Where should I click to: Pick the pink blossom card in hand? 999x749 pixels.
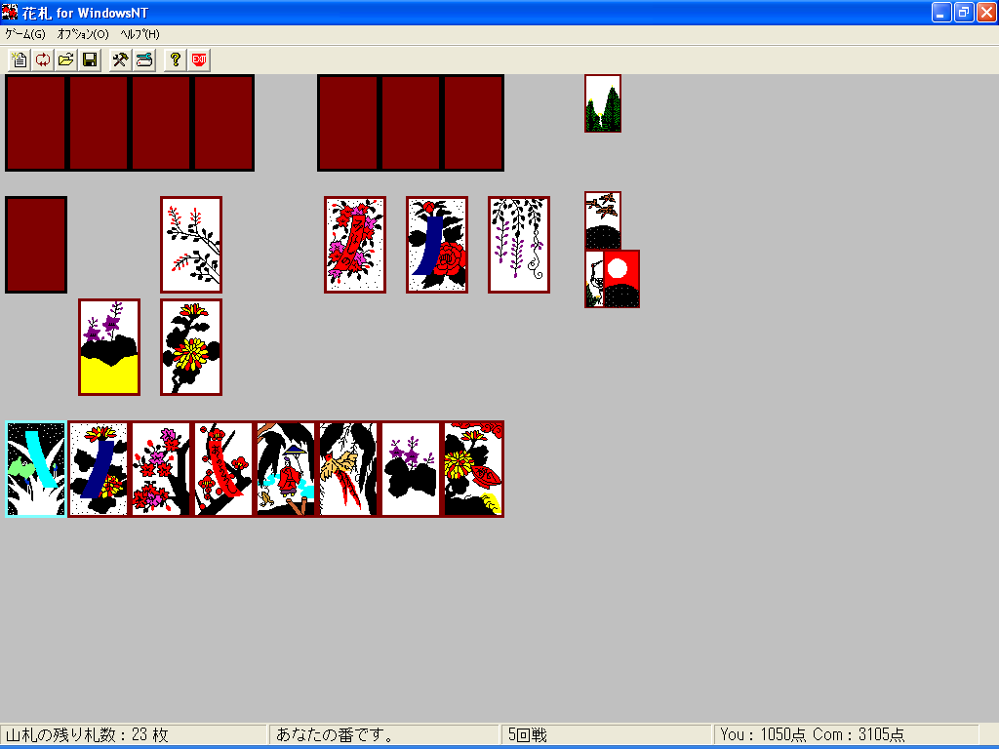[x=161, y=469]
